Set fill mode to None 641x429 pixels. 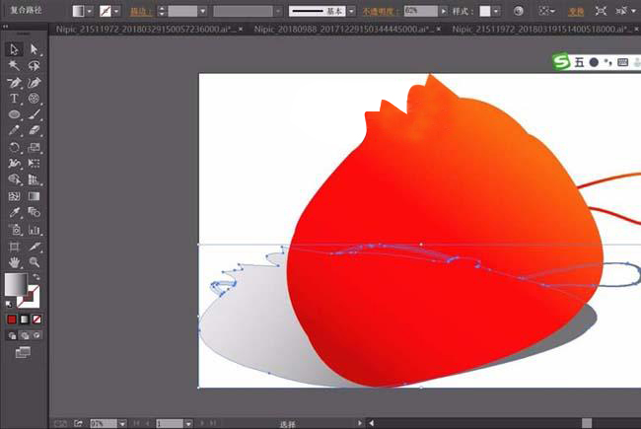point(36,320)
